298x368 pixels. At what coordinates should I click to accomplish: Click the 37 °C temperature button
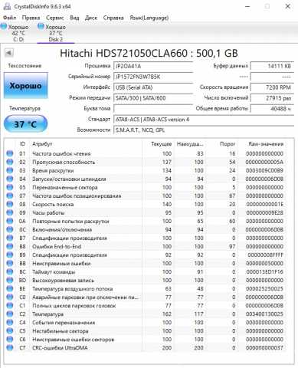click(x=25, y=124)
